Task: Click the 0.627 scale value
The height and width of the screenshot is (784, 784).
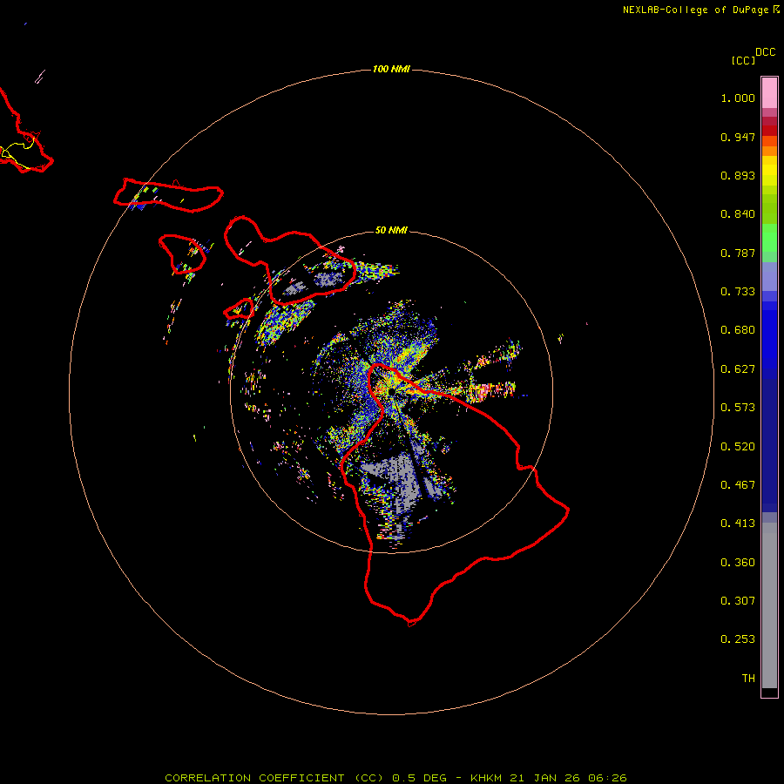Action: pyautogui.click(x=738, y=369)
